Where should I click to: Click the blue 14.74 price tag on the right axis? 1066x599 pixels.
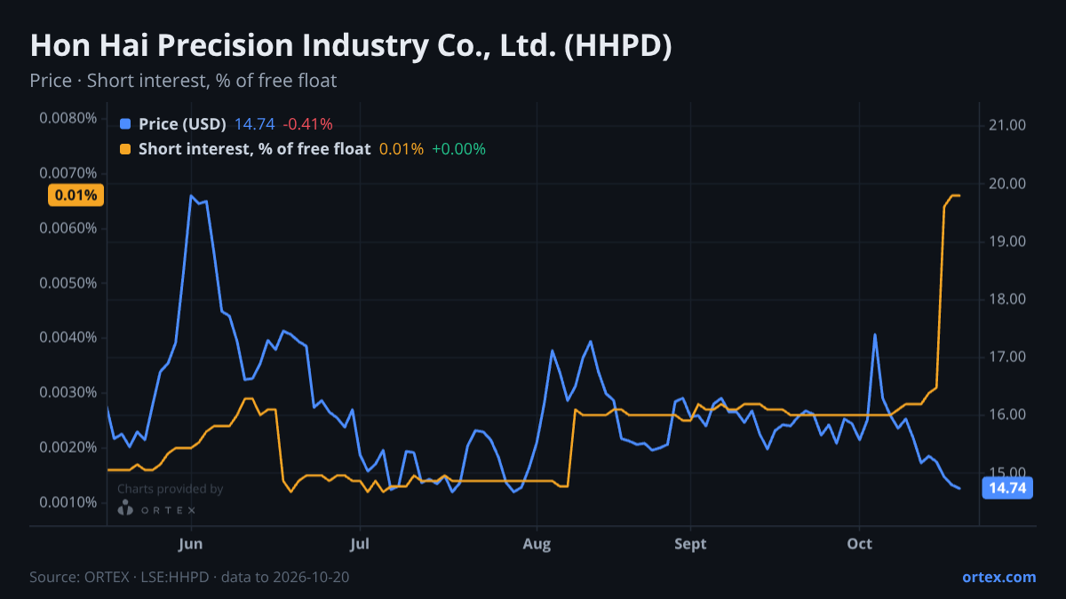pos(1007,487)
